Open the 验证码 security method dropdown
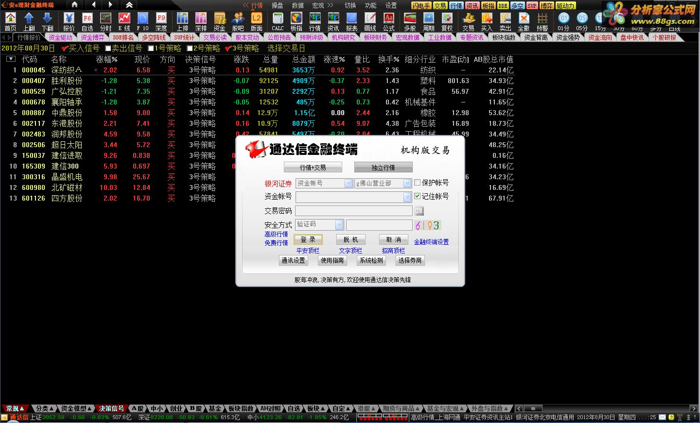Screen dimensions: 700x423 [x=339, y=224]
